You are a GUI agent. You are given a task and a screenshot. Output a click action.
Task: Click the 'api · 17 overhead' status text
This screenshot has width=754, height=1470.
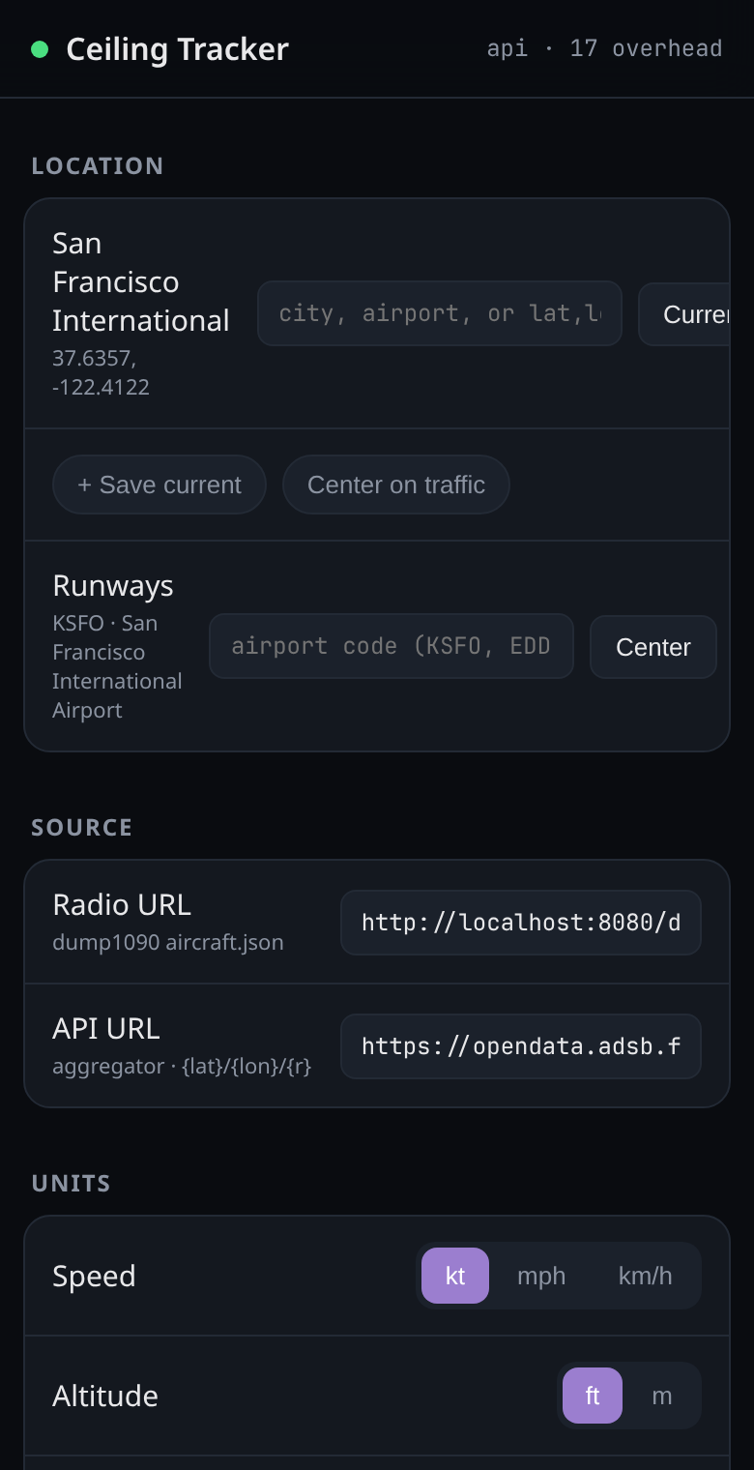pyautogui.click(x=604, y=48)
